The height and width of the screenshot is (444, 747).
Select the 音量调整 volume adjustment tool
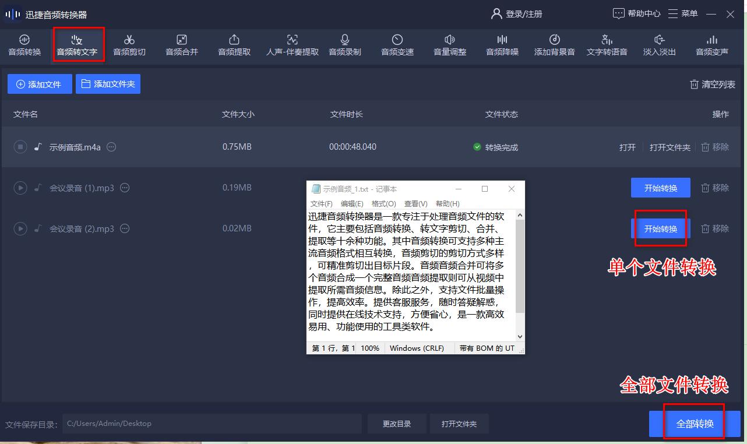pyautogui.click(x=449, y=45)
